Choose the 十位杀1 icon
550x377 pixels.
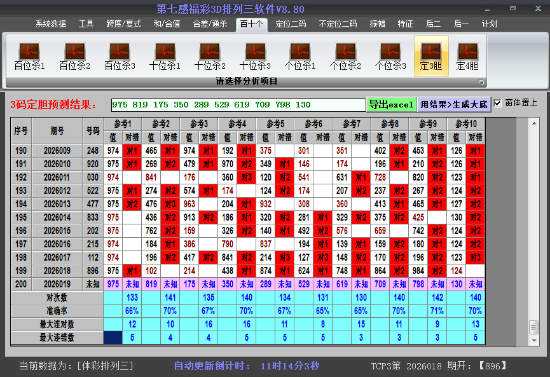(165, 56)
